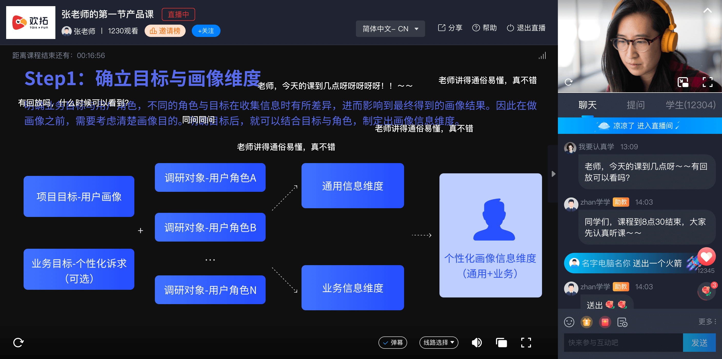722x359 pixels.
Task: Click the 业务目标-个性化诉求 box
Action: coord(79,269)
